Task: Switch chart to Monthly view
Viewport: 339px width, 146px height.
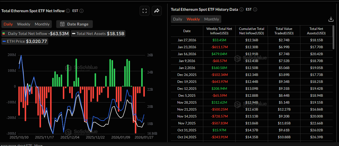Action: [42, 24]
